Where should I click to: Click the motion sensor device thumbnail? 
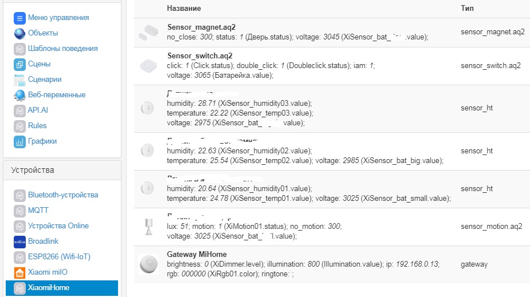148,227
